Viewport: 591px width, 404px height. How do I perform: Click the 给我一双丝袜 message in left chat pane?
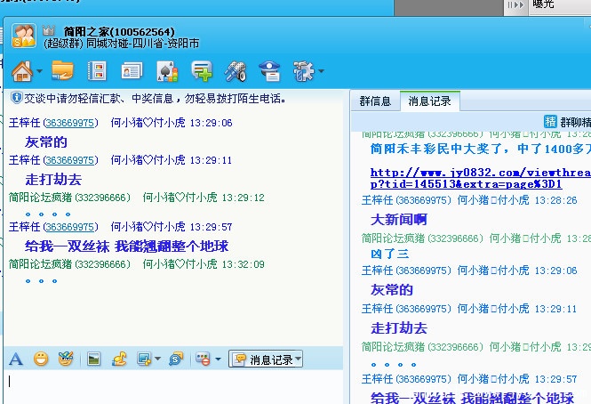(x=126, y=246)
